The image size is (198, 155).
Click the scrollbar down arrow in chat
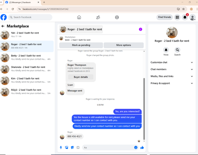(x=144, y=141)
